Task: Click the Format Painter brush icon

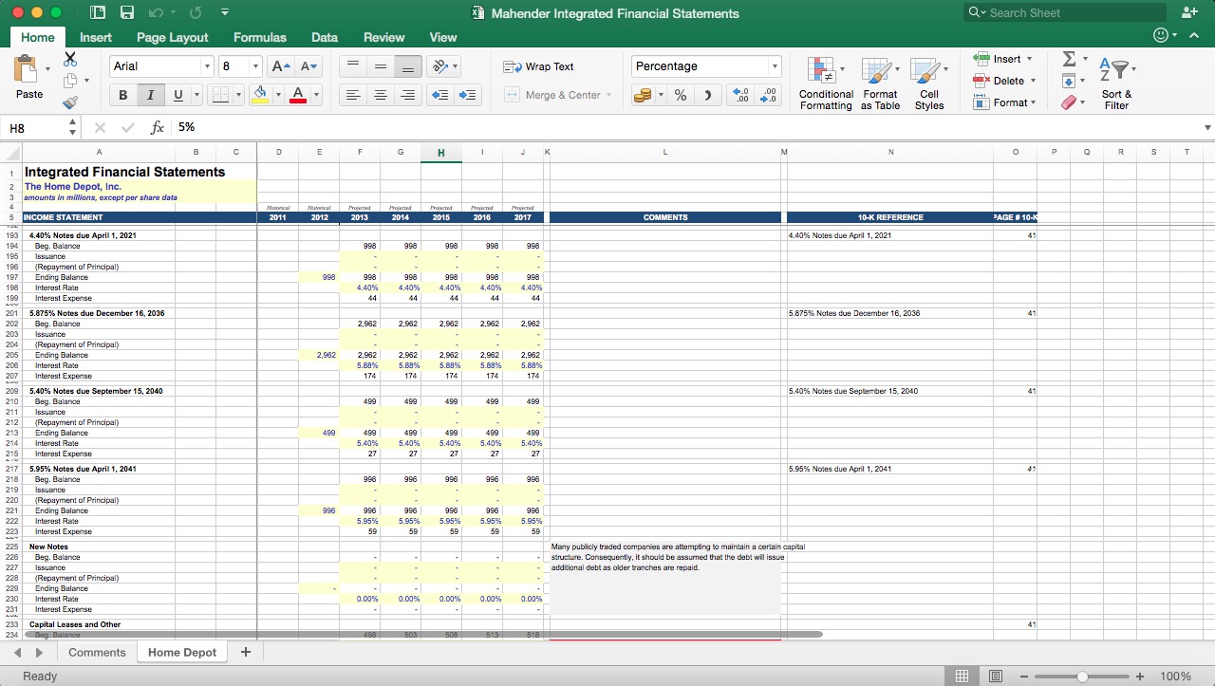Action: coord(70,104)
